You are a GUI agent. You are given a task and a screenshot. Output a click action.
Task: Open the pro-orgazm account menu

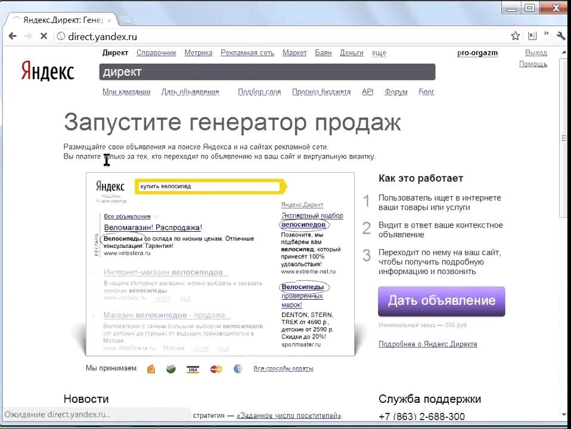click(x=477, y=53)
